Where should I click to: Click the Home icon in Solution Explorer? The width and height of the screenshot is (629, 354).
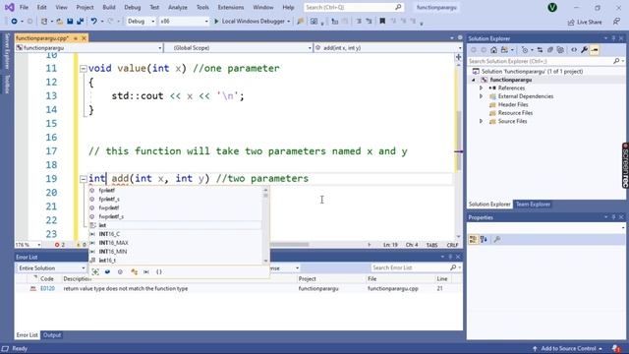493,50
